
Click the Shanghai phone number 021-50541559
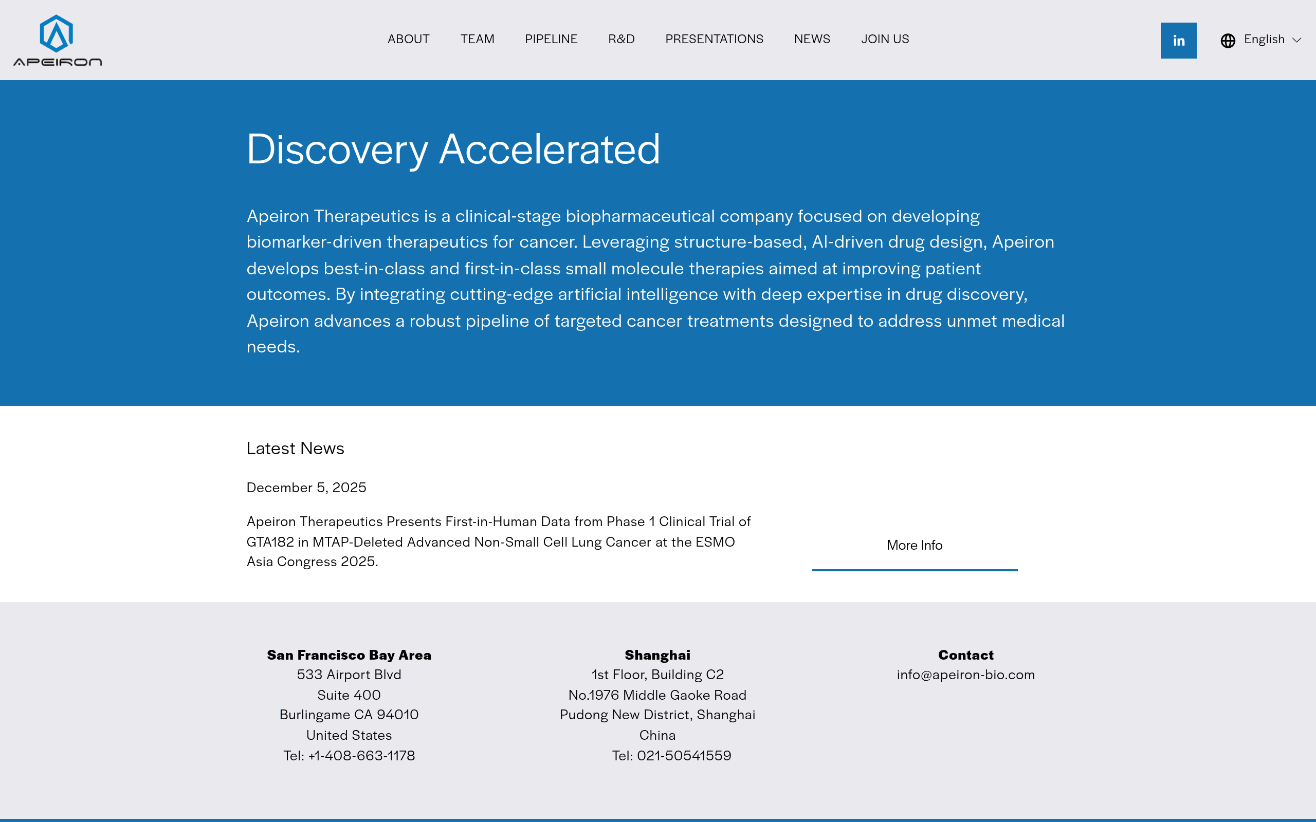[x=684, y=756]
